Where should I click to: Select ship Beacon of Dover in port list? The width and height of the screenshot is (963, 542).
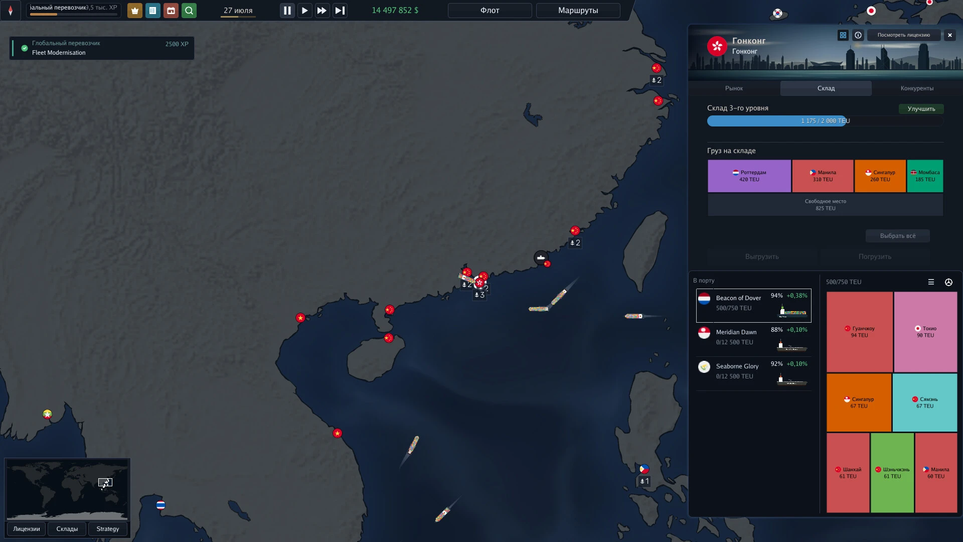[x=753, y=305]
